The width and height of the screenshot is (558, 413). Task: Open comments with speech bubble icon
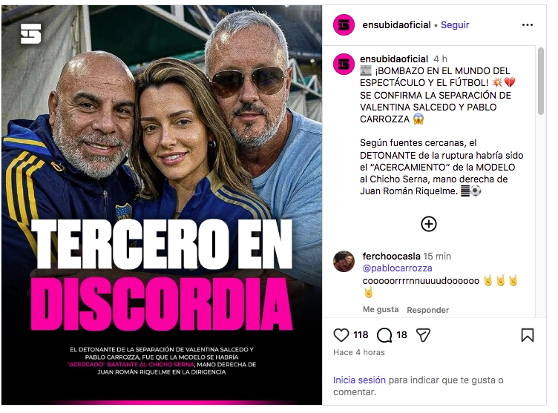384,335
